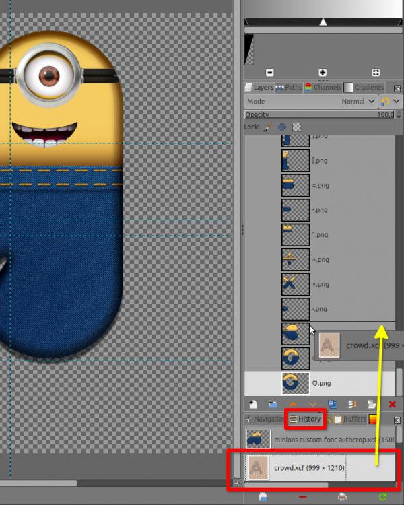Image resolution: width=404 pixels, height=505 pixels.
Task: Switch to the Channels tab
Action: 323,88
